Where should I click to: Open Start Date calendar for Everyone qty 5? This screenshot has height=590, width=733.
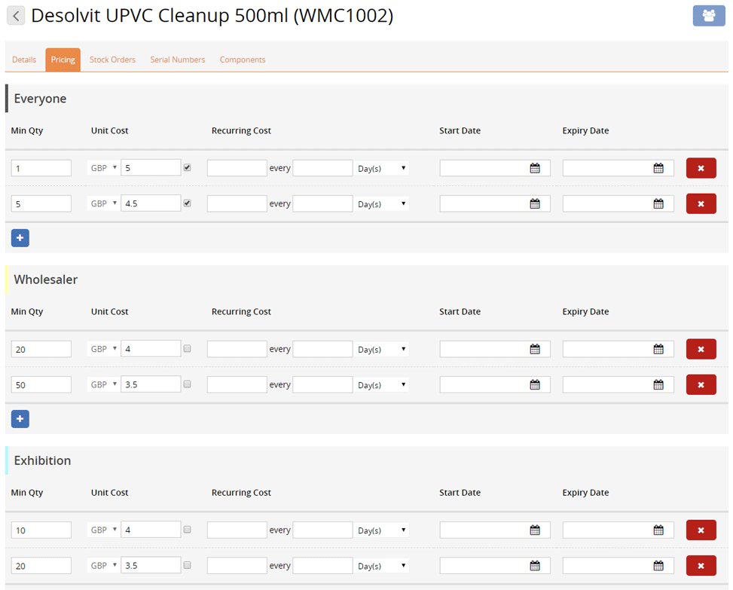point(535,204)
